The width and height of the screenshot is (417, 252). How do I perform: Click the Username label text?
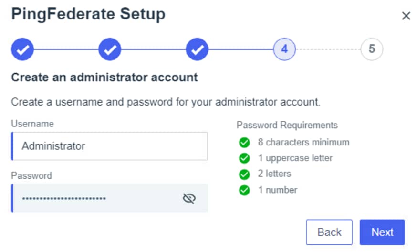coord(32,124)
